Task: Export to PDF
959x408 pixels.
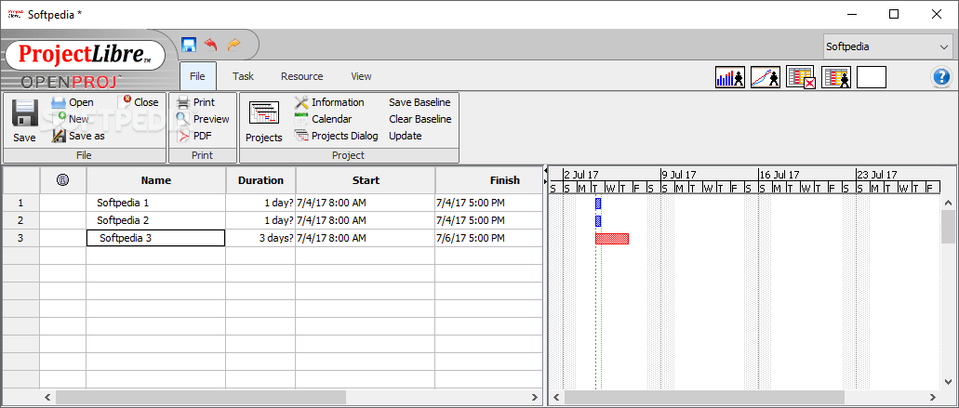Action: click(x=193, y=136)
